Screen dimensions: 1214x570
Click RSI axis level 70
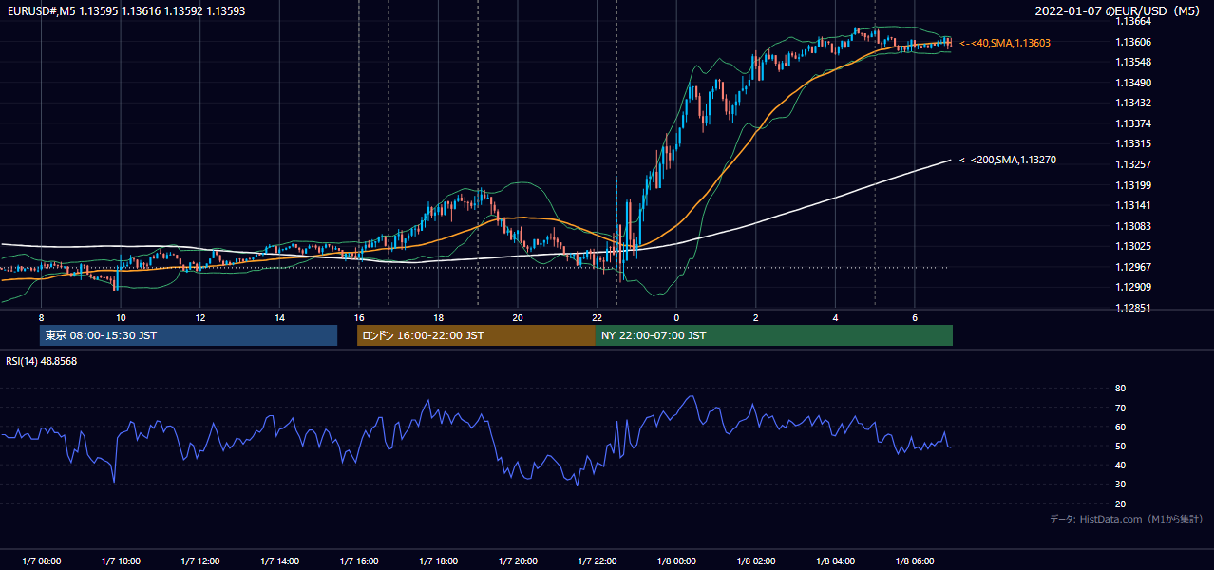[x=1120, y=408]
